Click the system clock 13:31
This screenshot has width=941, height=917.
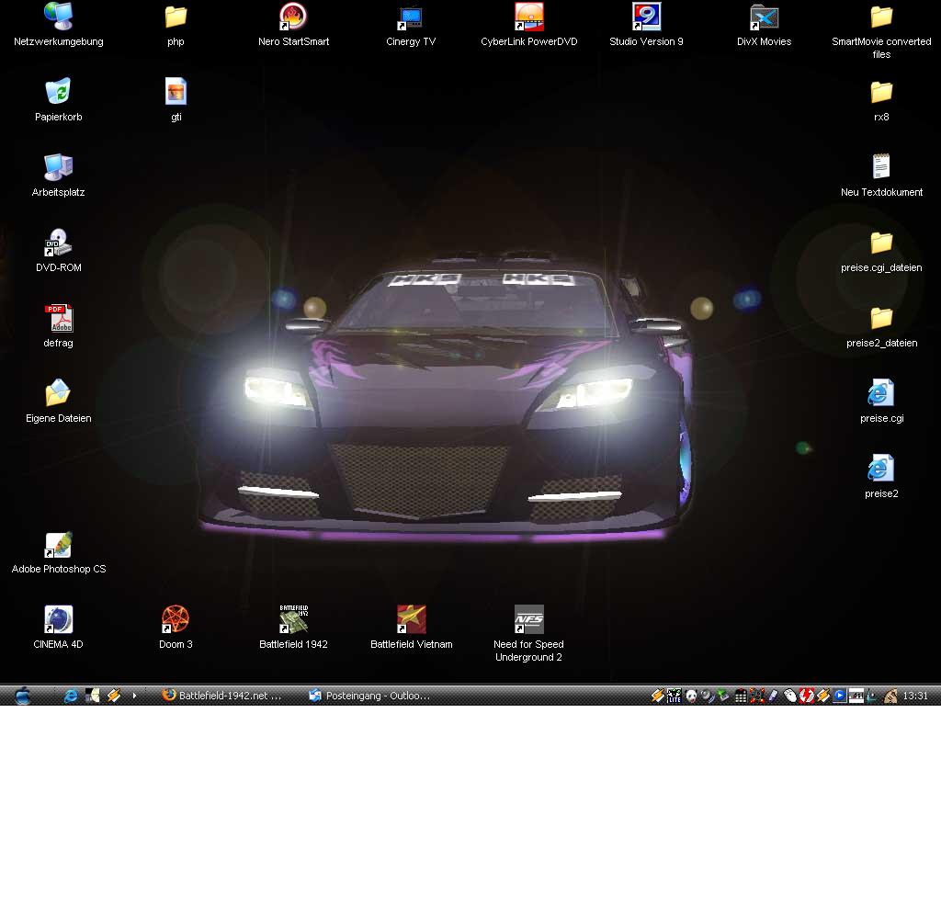pyautogui.click(x=915, y=696)
